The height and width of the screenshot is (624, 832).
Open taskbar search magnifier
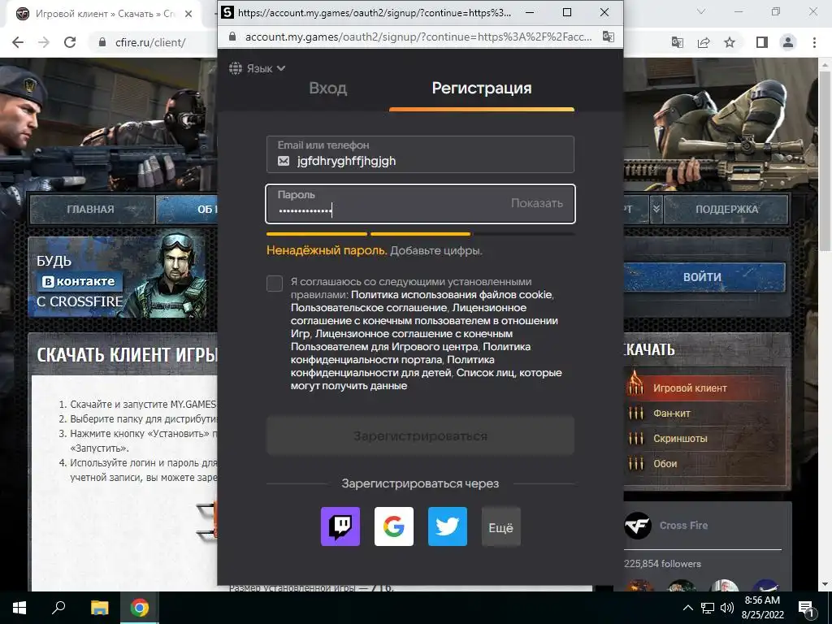coord(58,607)
